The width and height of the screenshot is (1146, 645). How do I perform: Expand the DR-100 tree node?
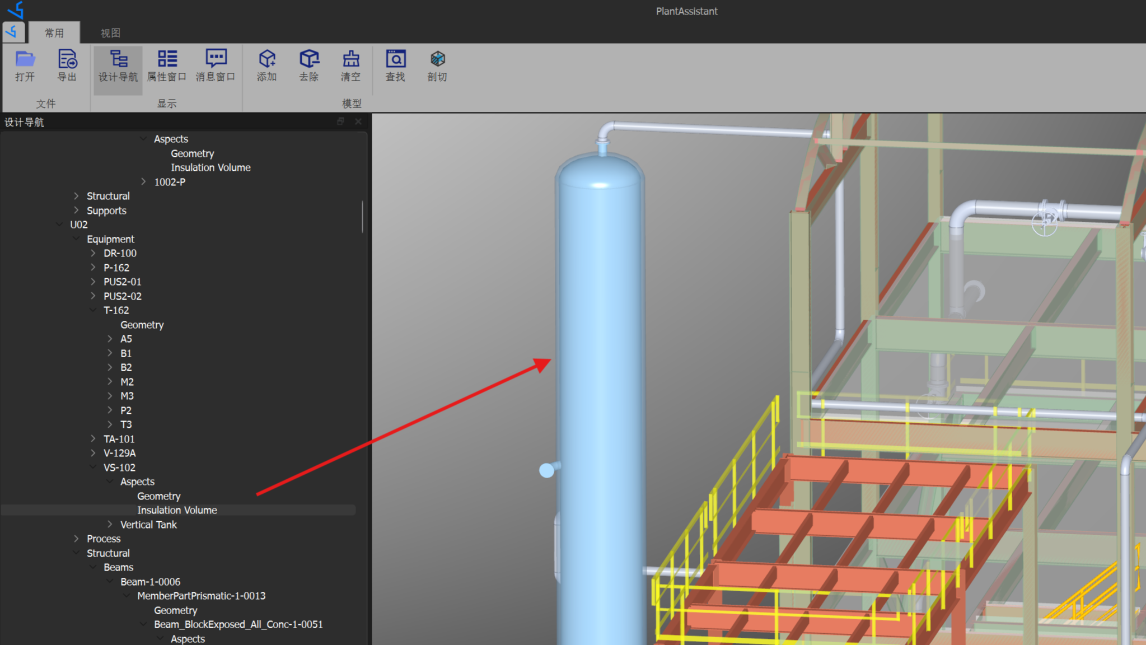point(93,253)
